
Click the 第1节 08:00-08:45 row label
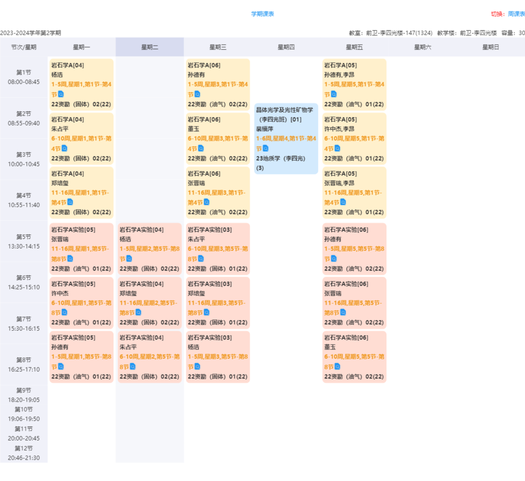click(x=24, y=77)
